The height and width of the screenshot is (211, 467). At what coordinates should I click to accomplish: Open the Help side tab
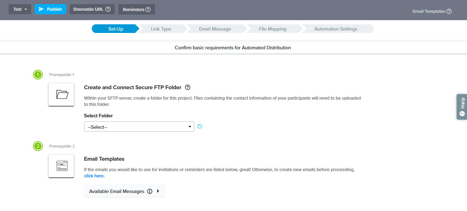[462, 107]
